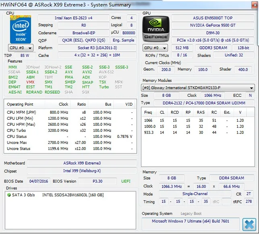
Task: Click the Socket R3 (LGA2011-3) platform field
Action: pos(97,48)
